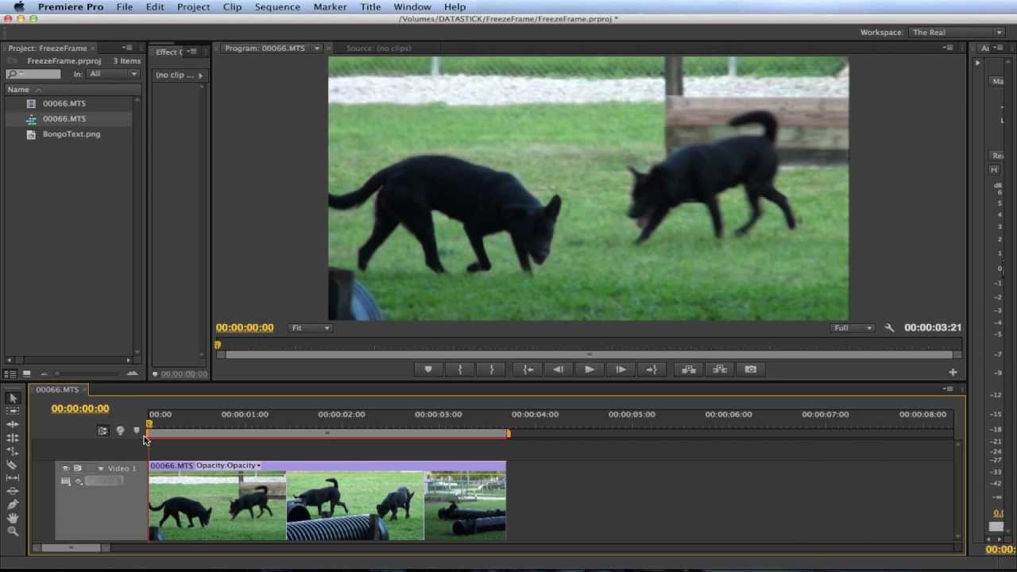
Task: Click the Lift button
Action: tap(689, 369)
